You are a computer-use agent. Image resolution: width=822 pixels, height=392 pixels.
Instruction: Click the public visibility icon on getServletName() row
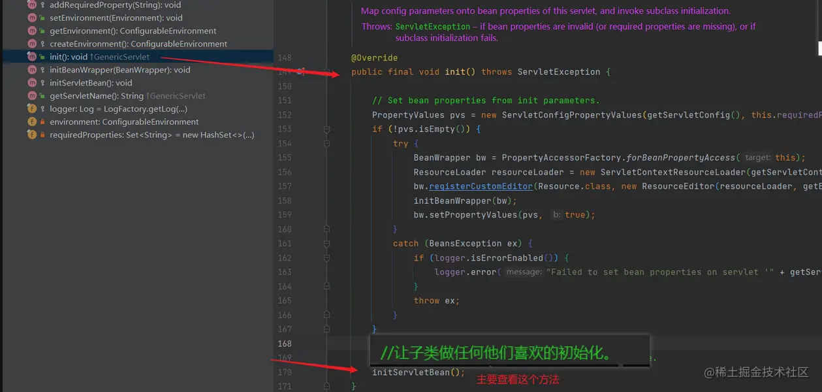pyautogui.click(x=42, y=96)
